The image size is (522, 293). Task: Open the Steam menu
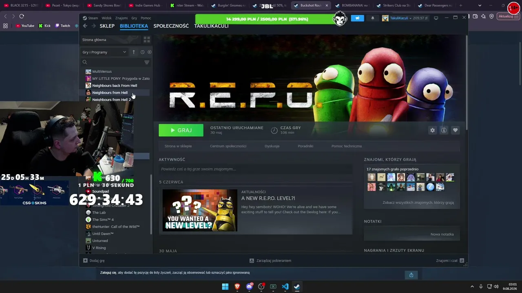[91, 18]
